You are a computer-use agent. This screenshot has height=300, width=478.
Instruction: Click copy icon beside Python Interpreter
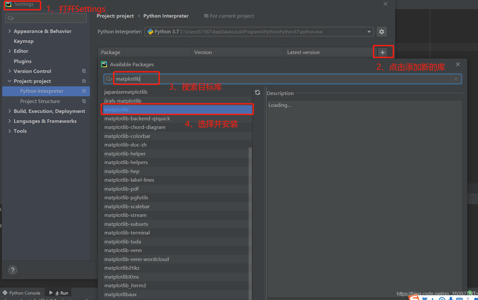(x=84, y=91)
